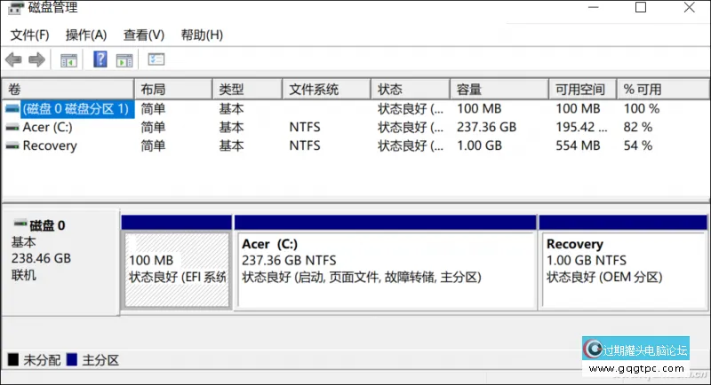711x385 pixels.
Task: Click the Forward arrow toolbar icon
Action: (x=36, y=59)
